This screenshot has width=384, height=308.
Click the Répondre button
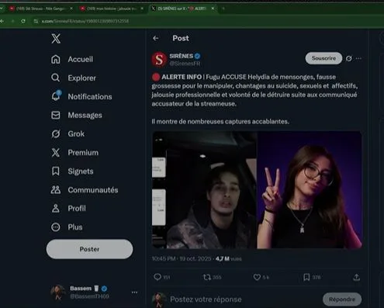(x=342, y=299)
